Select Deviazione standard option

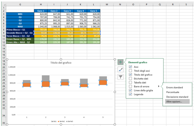[177, 97]
